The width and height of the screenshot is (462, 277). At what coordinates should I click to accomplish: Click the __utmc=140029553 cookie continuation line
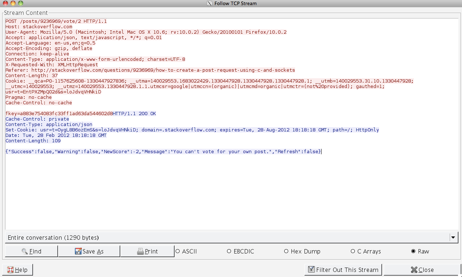[x=195, y=87]
